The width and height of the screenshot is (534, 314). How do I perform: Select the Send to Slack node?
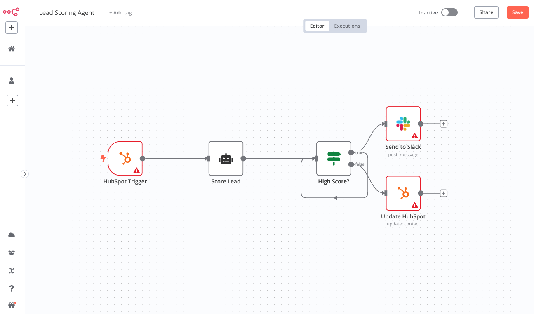(x=403, y=124)
